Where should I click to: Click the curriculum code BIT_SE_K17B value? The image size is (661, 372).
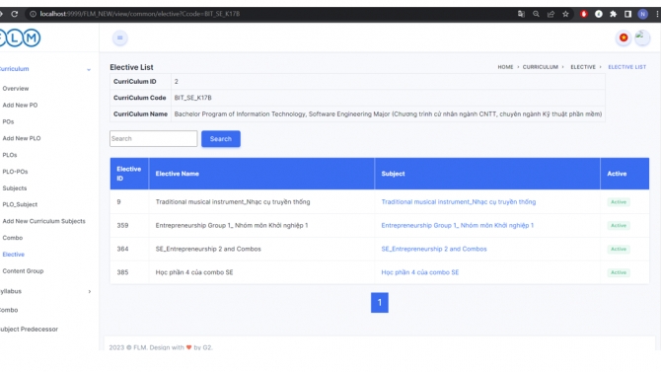(x=192, y=98)
